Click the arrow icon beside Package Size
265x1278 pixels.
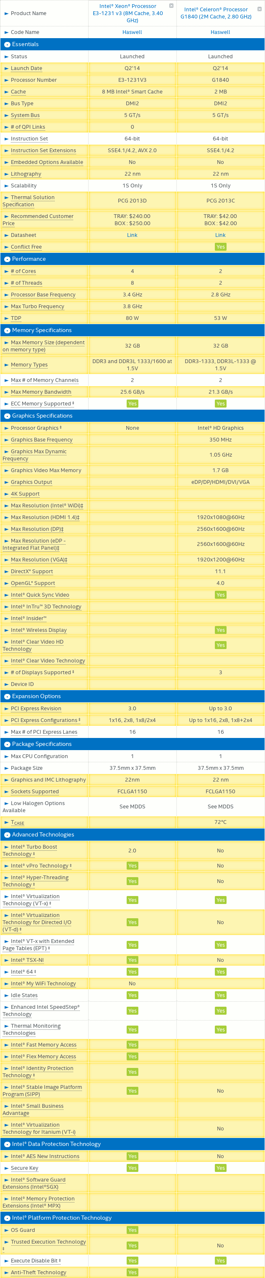[x=6, y=768]
